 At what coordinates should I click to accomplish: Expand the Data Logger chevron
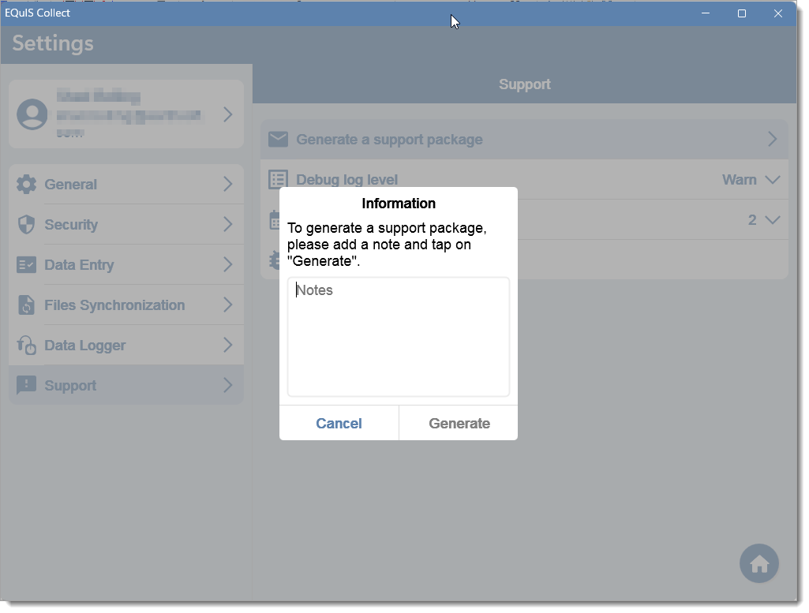point(228,345)
